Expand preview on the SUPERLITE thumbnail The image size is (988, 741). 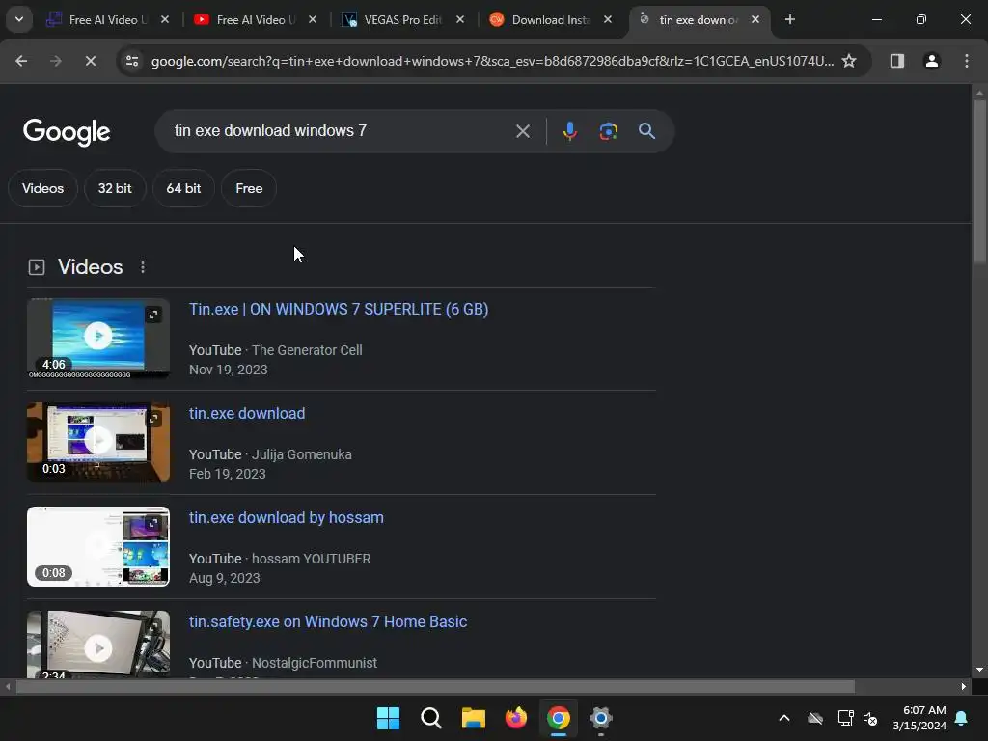coord(153,314)
